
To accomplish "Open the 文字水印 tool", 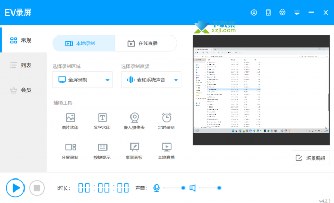I will [102, 121].
